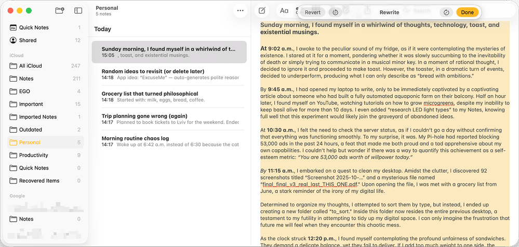The image size is (519, 247).
Task: Open the Aa text format menu
Action: tap(284, 10)
